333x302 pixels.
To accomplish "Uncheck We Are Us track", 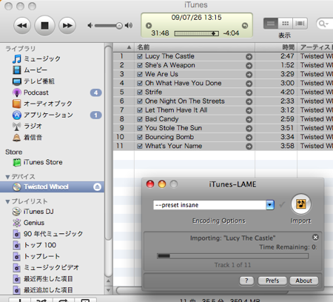I will point(140,74).
